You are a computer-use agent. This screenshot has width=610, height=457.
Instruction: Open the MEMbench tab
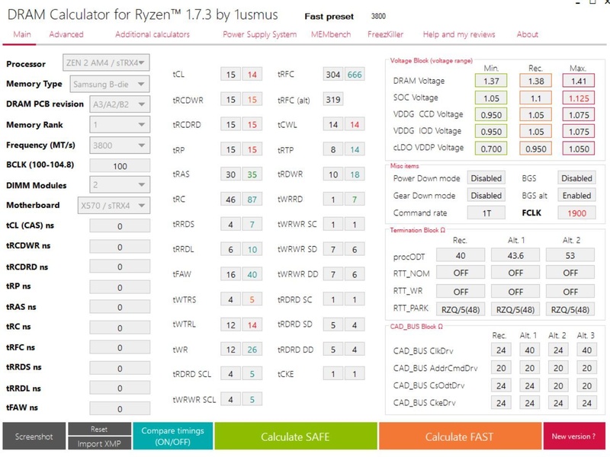tap(331, 34)
